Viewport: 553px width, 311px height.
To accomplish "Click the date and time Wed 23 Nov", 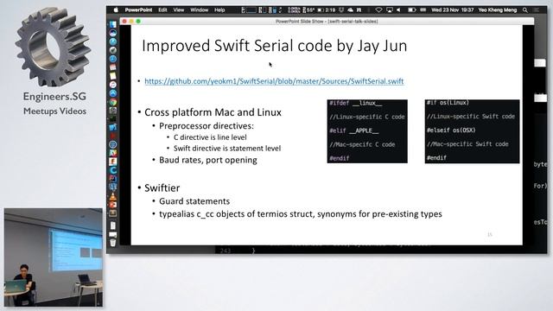I will point(452,10).
